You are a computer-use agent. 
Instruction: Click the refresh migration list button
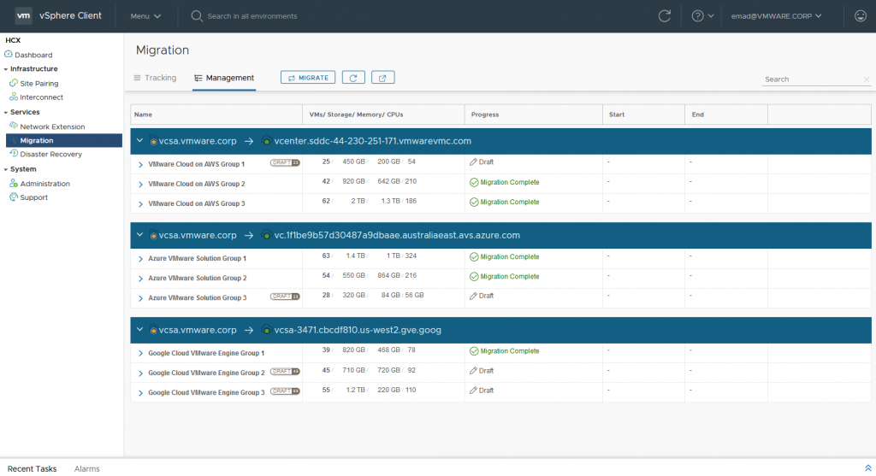pos(353,78)
